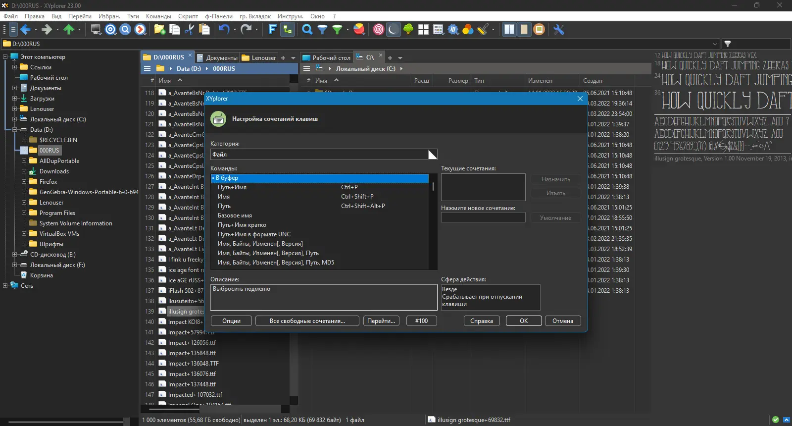Click the Перейти... button

click(x=381, y=321)
